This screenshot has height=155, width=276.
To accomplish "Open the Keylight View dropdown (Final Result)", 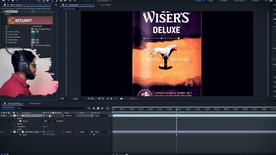I will coord(42,26).
